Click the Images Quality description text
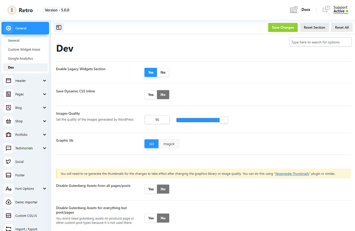This screenshot has width=355, height=231. pyautogui.click(x=95, y=120)
